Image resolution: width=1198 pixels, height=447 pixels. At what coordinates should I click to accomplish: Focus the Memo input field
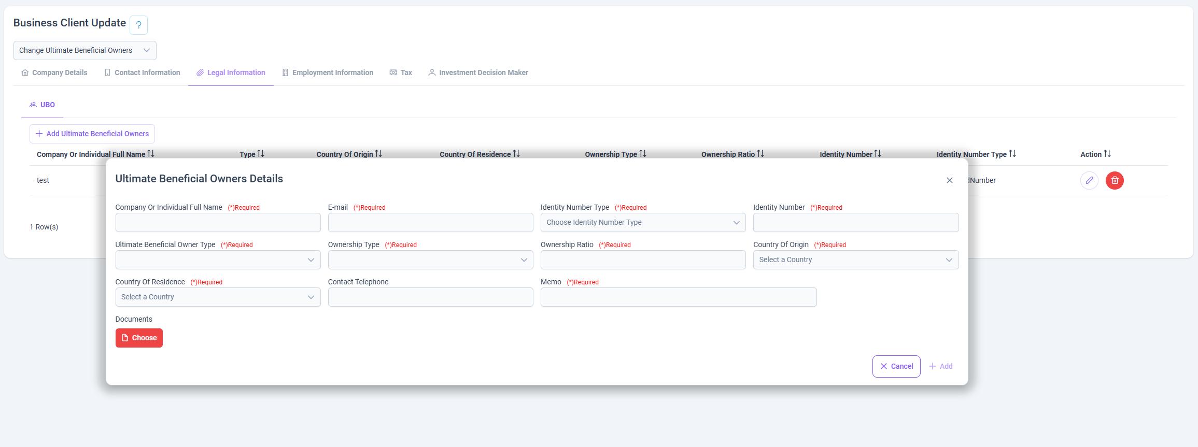click(x=679, y=297)
